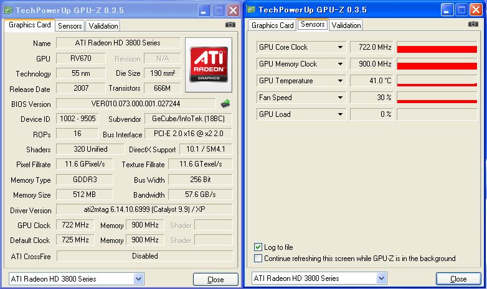Click GPU-Z app icon in left title bar
This screenshot has height=289, width=487.
click(7, 10)
